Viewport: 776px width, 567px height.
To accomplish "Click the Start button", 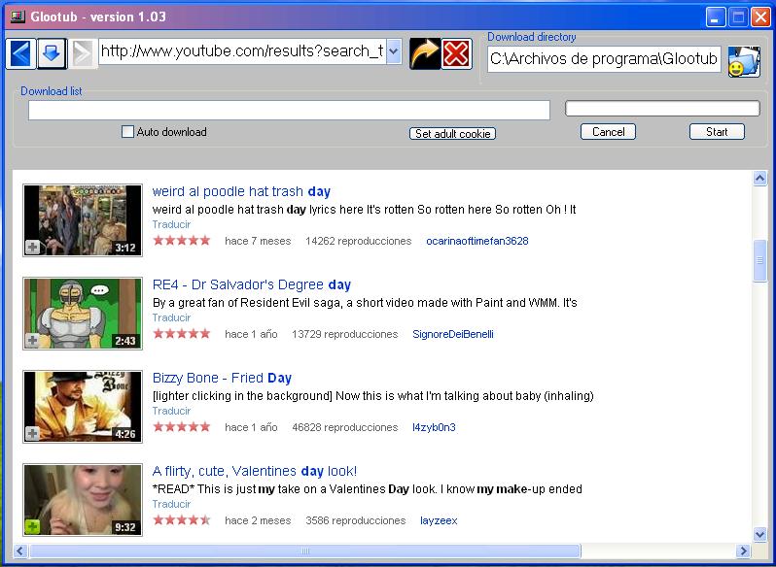I will coord(717,132).
